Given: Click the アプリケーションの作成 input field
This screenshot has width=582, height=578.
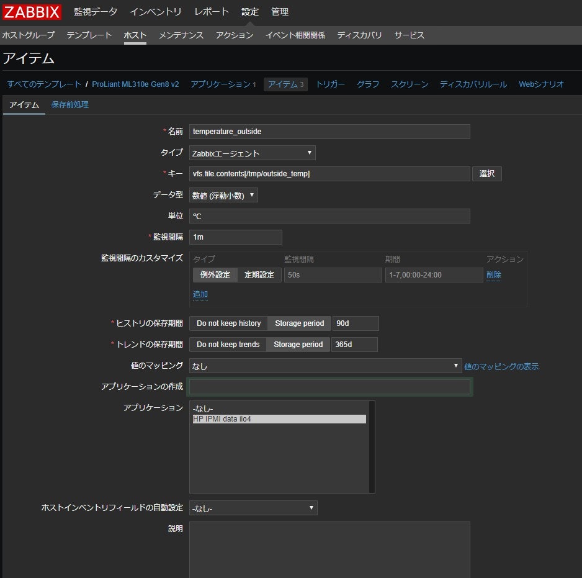Looking at the screenshot, I should pos(329,387).
